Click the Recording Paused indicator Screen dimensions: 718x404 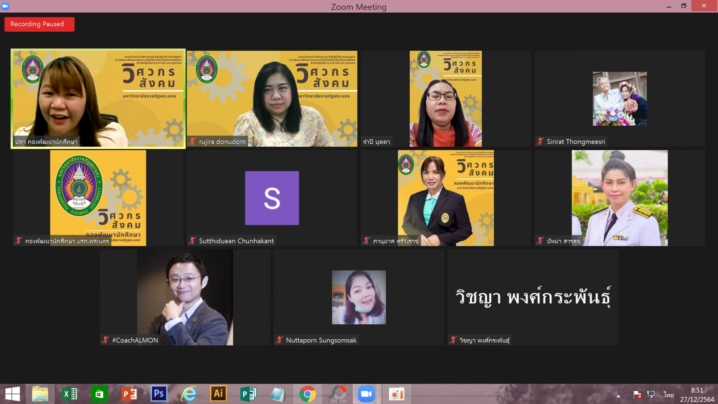click(x=39, y=24)
